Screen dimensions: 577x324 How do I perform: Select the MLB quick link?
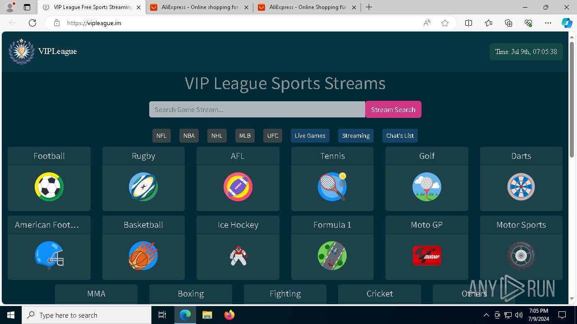tap(245, 135)
